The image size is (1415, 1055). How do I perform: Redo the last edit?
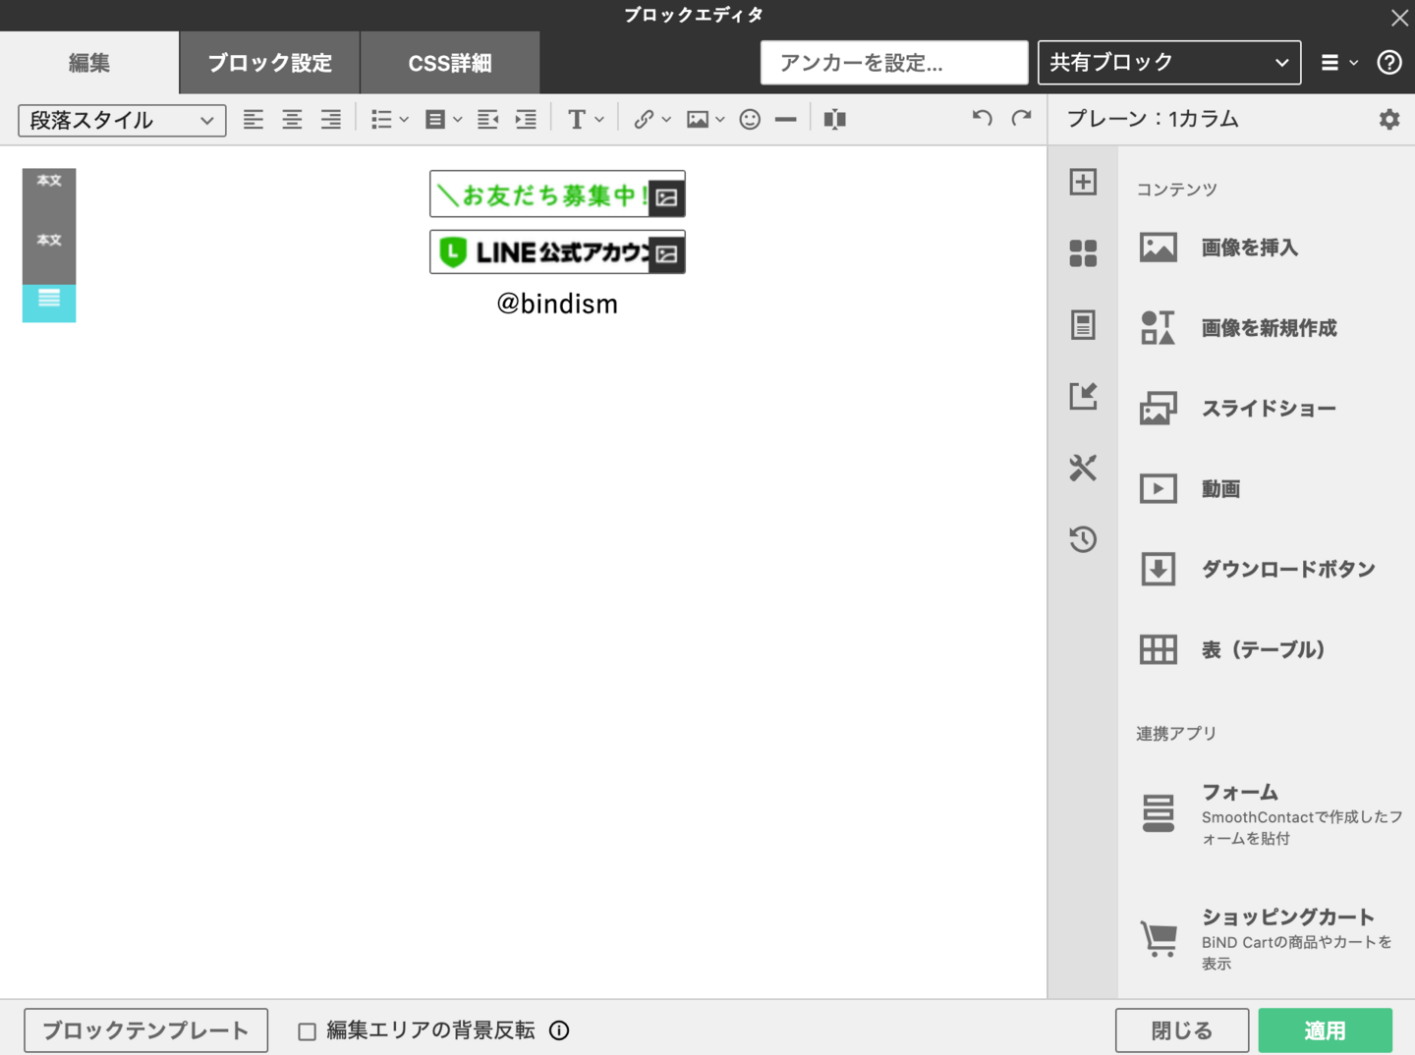click(x=1021, y=118)
